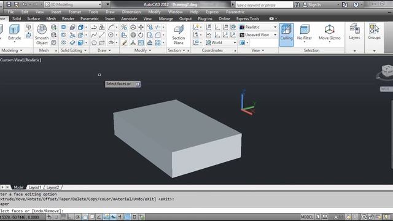Toggle Ortho mode in status bar

pyautogui.click(x=71, y=217)
